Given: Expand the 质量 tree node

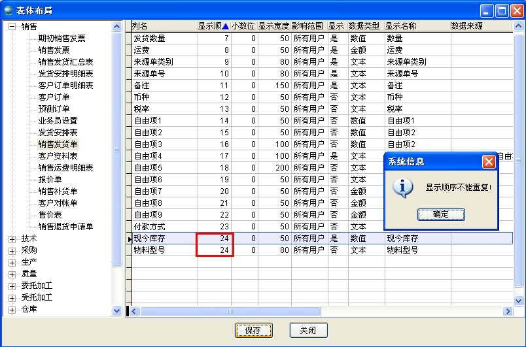Looking at the screenshot, I should [12, 274].
